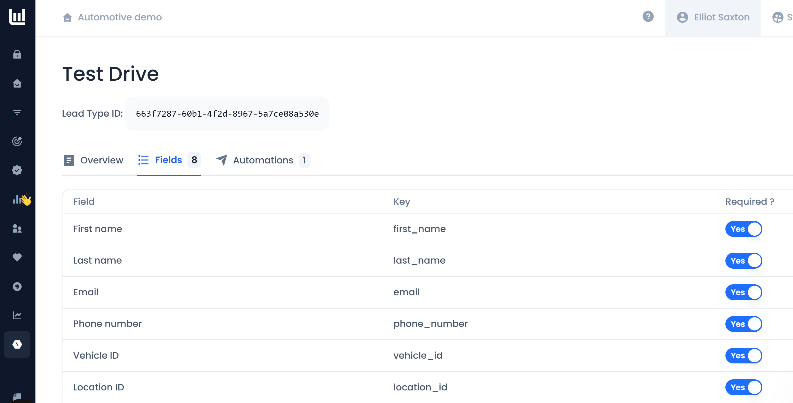Select the Fields tab
The width and height of the screenshot is (793, 403).
169,160
